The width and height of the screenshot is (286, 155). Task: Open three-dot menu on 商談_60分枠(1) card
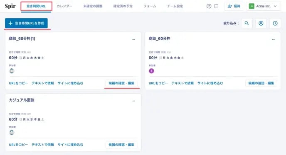click(x=133, y=39)
